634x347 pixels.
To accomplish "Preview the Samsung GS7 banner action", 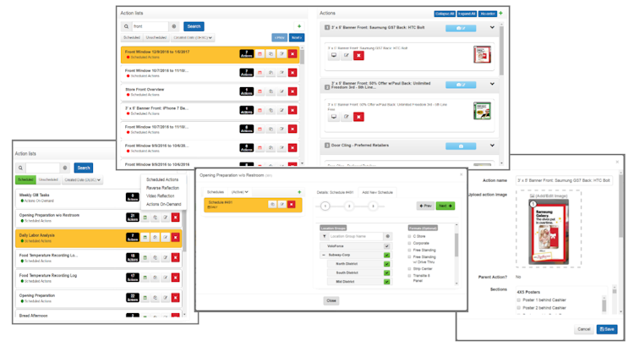I will pos(334,56).
